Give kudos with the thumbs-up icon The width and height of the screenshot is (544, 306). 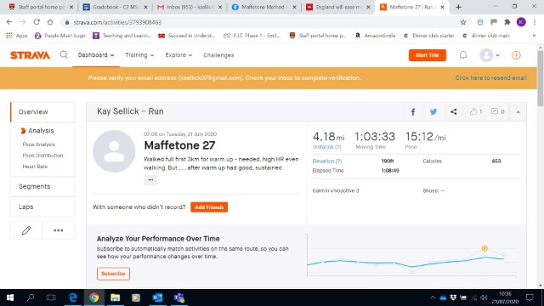pyautogui.click(x=473, y=111)
